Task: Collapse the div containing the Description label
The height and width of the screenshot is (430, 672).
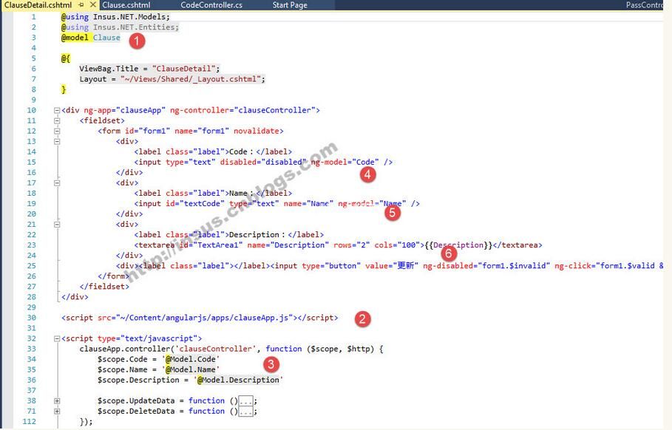Action: (57, 225)
